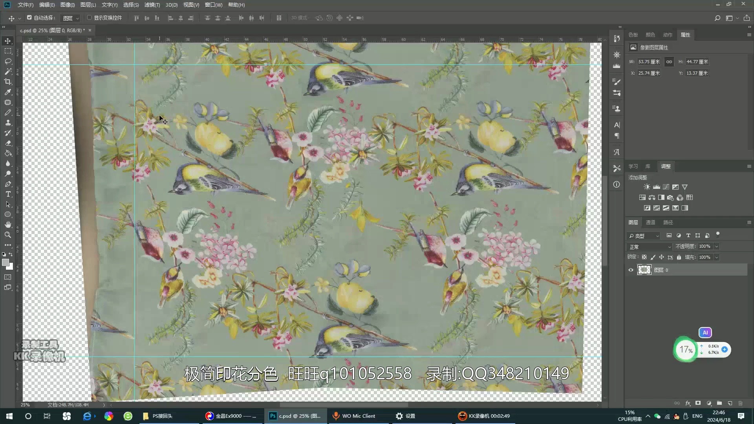Select the Move tool in the toolbox

pos(8,41)
